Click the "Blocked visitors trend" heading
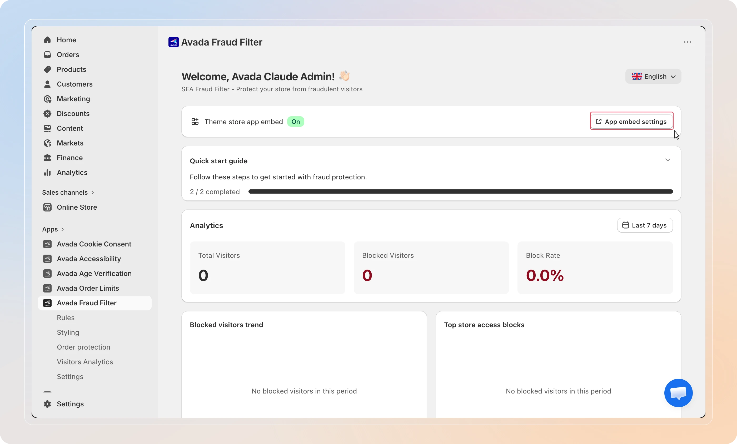 [x=226, y=325]
